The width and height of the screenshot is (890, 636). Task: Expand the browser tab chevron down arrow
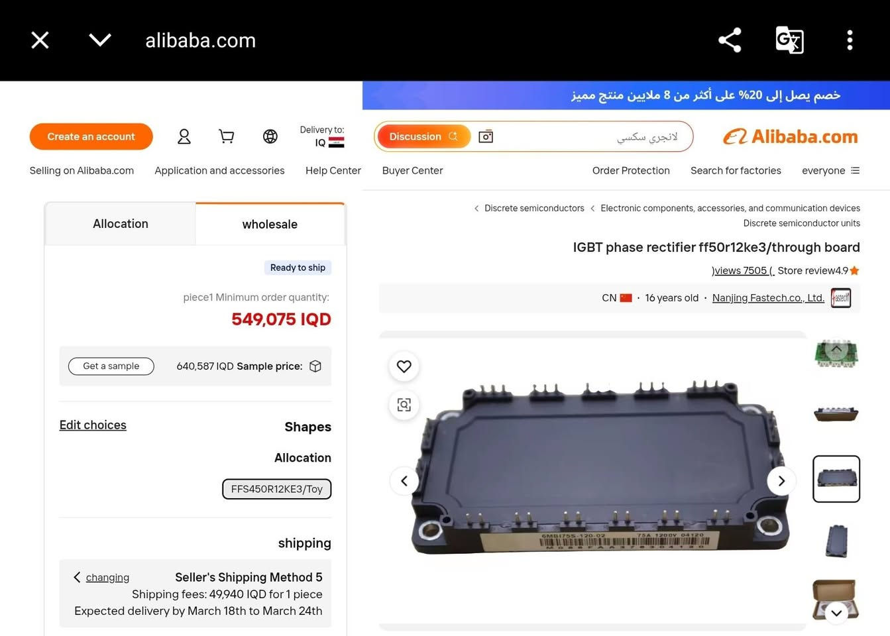[x=100, y=40]
